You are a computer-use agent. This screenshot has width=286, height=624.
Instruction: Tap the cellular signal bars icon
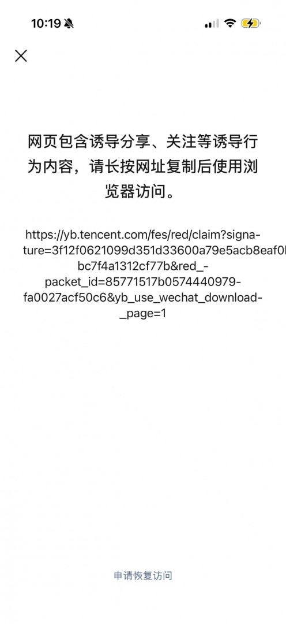212,24
